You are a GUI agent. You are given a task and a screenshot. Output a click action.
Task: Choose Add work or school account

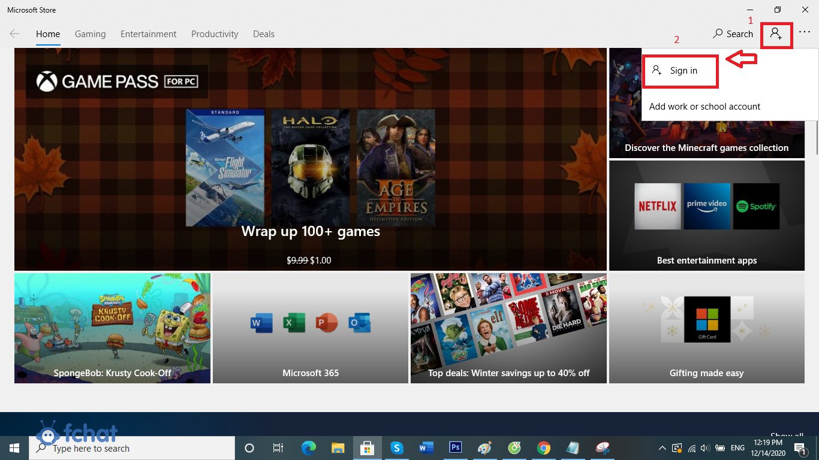click(x=704, y=107)
